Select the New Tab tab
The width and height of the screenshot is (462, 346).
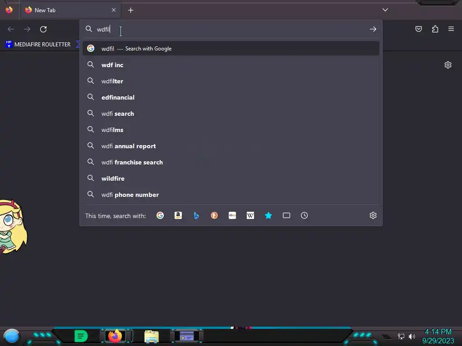pyautogui.click(x=71, y=10)
